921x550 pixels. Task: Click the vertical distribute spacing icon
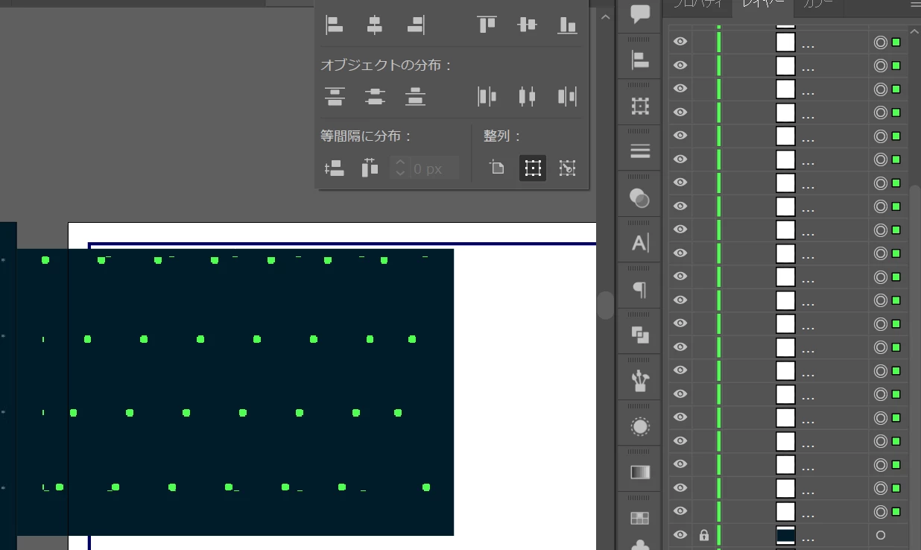[335, 168]
